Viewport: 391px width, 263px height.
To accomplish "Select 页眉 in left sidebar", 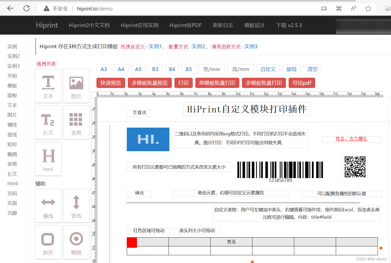I will point(12,203).
